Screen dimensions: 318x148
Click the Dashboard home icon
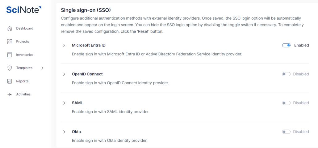click(10, 28)
